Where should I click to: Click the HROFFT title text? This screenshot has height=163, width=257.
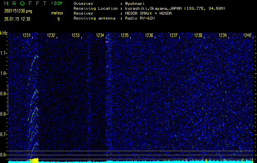pyautogui.click(x=24, y=3)
